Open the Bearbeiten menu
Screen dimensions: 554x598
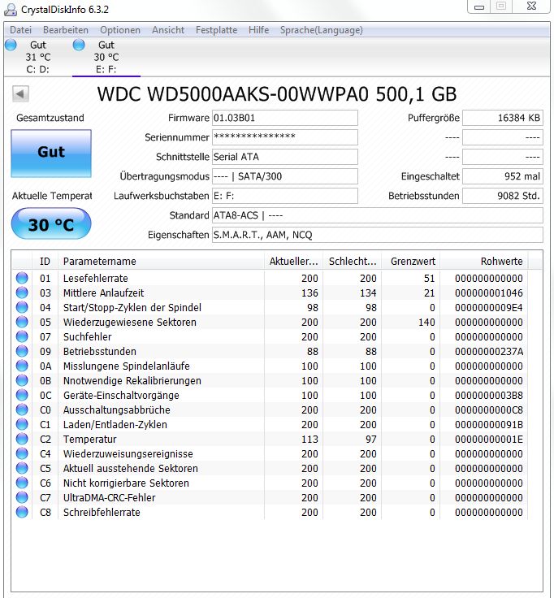click(66, 30)
